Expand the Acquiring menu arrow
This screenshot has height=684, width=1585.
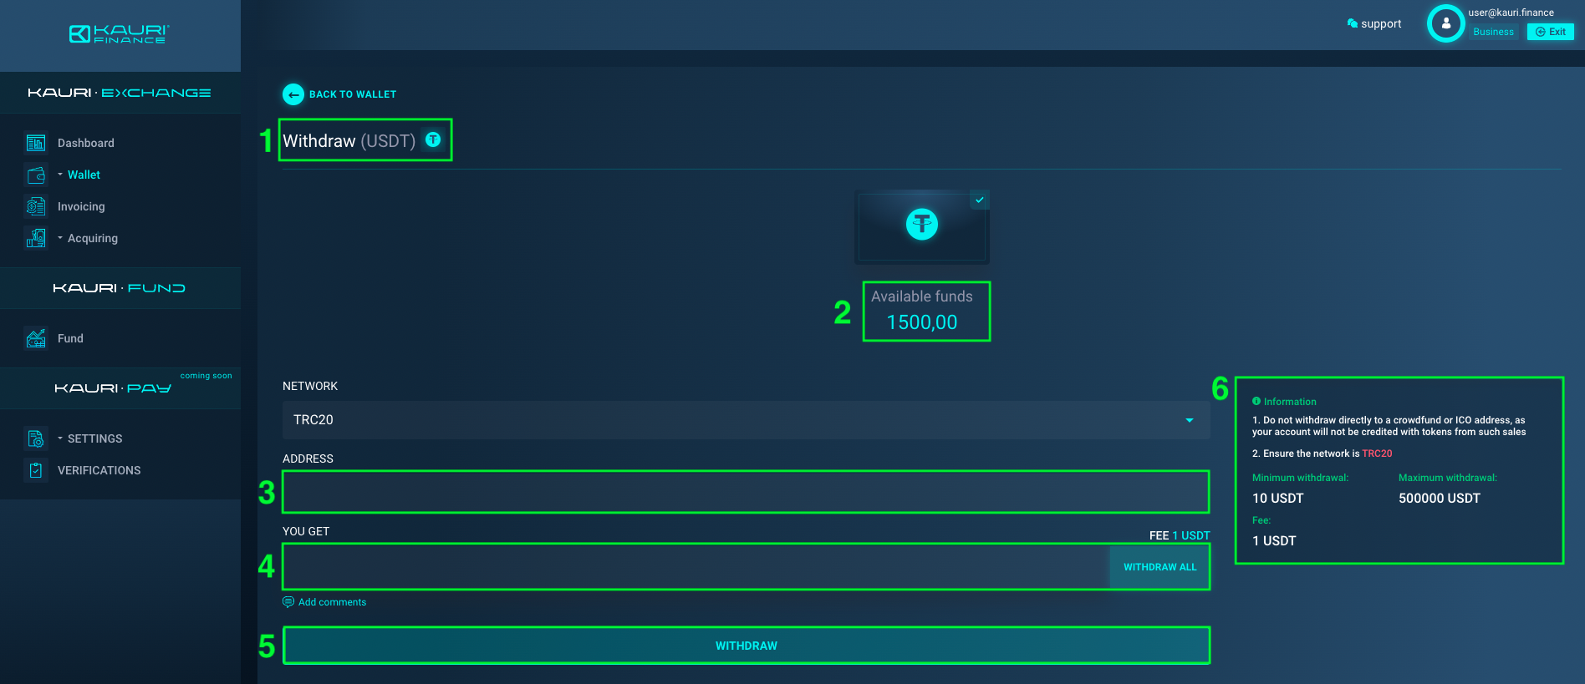point(60,238)
